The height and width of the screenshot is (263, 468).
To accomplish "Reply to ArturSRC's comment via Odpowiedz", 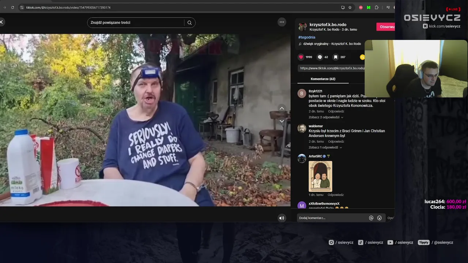I will (336, 195).
